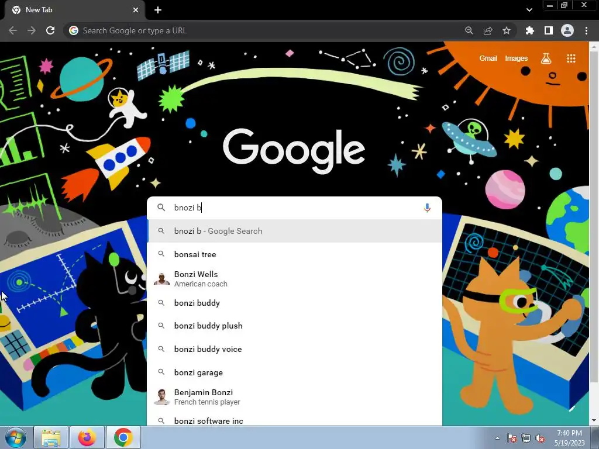The width and height of the screenshot is (599, 449).
Task: Click Chrome taskbar icon
Action: (123, 437)
